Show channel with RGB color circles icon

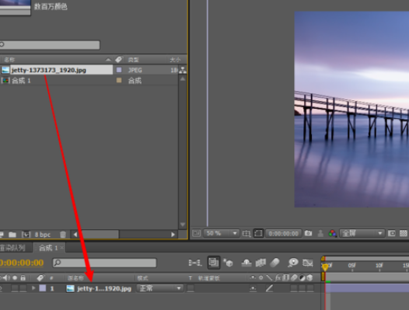pos(332,233)
